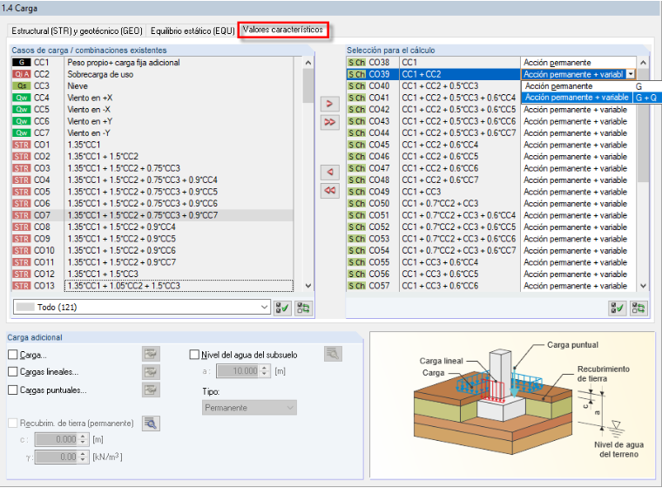Click the double left arrow remove-all button
The height and width of the screenshot is (488, 662).
pyautogui.click(x=330, y=191)
